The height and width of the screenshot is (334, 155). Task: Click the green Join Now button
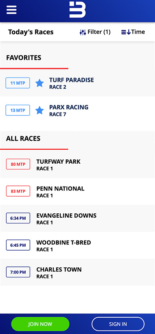coord(40,324)
